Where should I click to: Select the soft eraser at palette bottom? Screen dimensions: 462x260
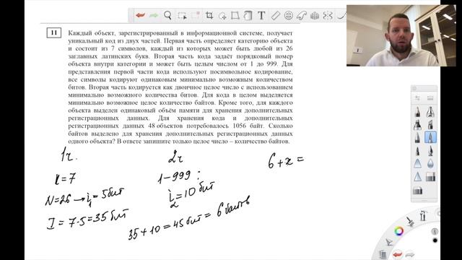tap(417, 191)
